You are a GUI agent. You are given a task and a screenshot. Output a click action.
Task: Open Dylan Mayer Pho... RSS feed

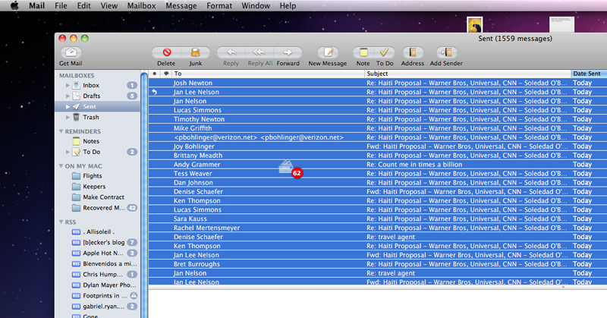point(109,285)
